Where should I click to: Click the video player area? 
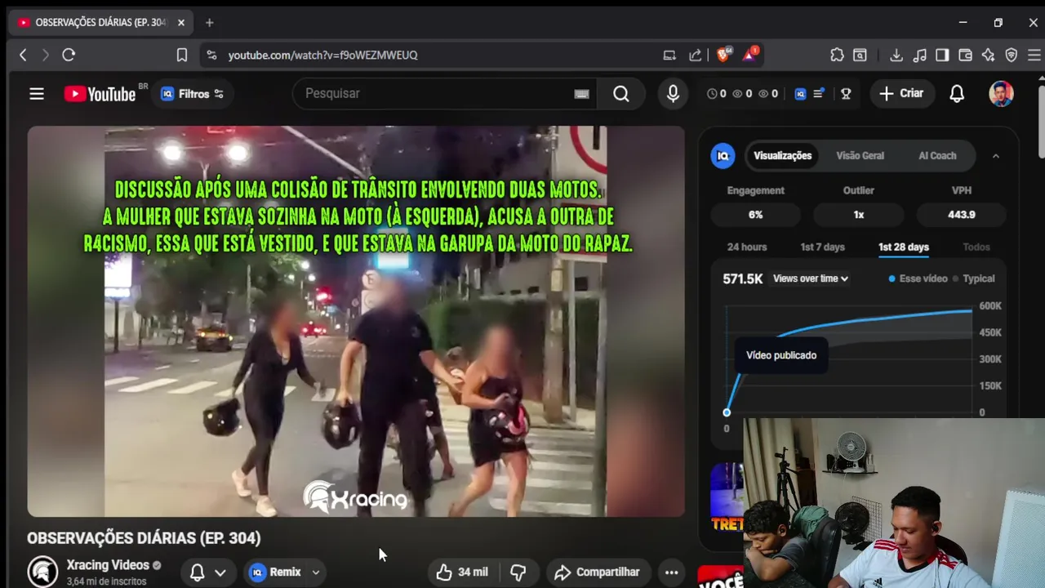(x=356, y=322)
